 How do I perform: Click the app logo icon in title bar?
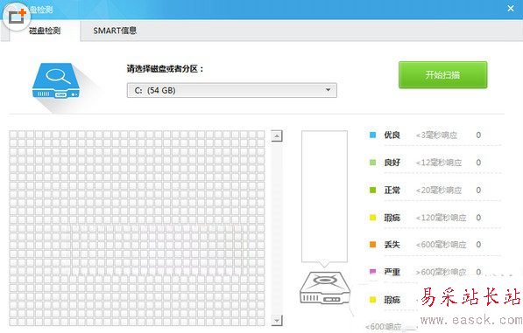pyautogui.click(x=17, y=16)
